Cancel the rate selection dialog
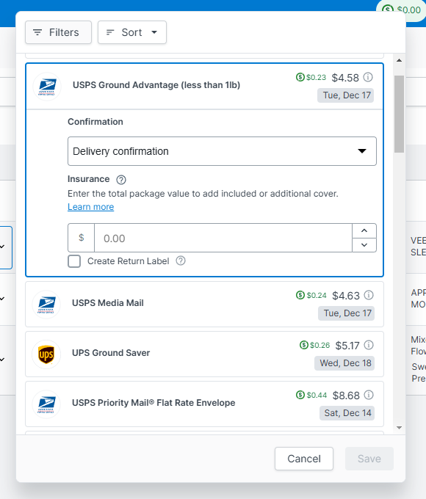 (304, 459)
